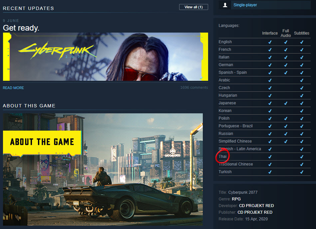The height and width of the screenshot is (229, 316).
Task: Click the Interface column header
Action: pos(270,33)
